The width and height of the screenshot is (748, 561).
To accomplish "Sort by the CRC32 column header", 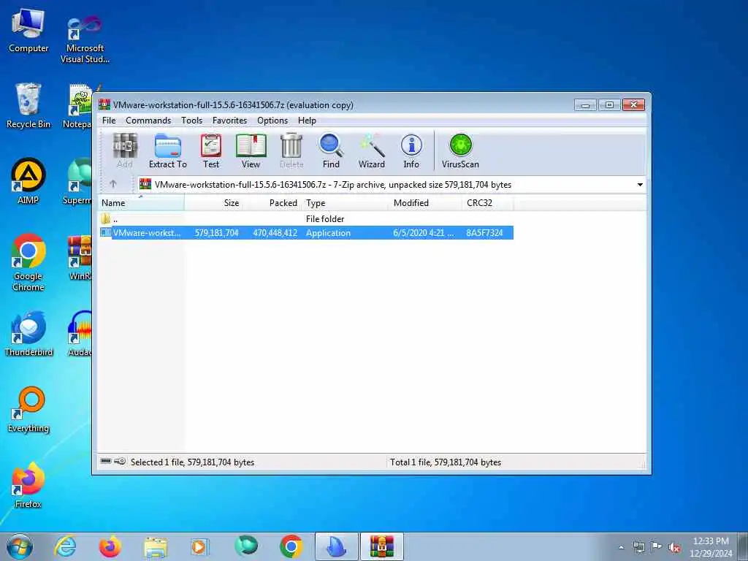I will (487, 203).
